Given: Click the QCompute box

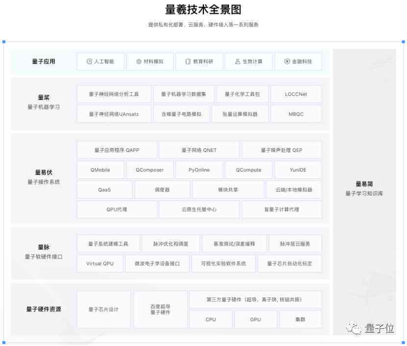Looking at the screenshot, I should click(x=249, y=170).
